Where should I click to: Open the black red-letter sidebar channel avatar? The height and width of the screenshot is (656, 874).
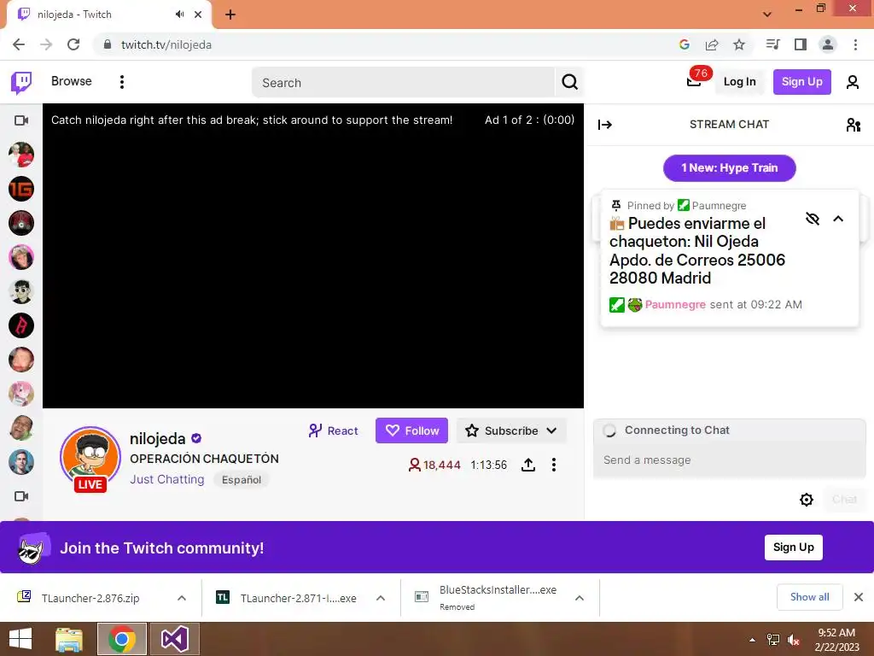click(x=21, y=325)
